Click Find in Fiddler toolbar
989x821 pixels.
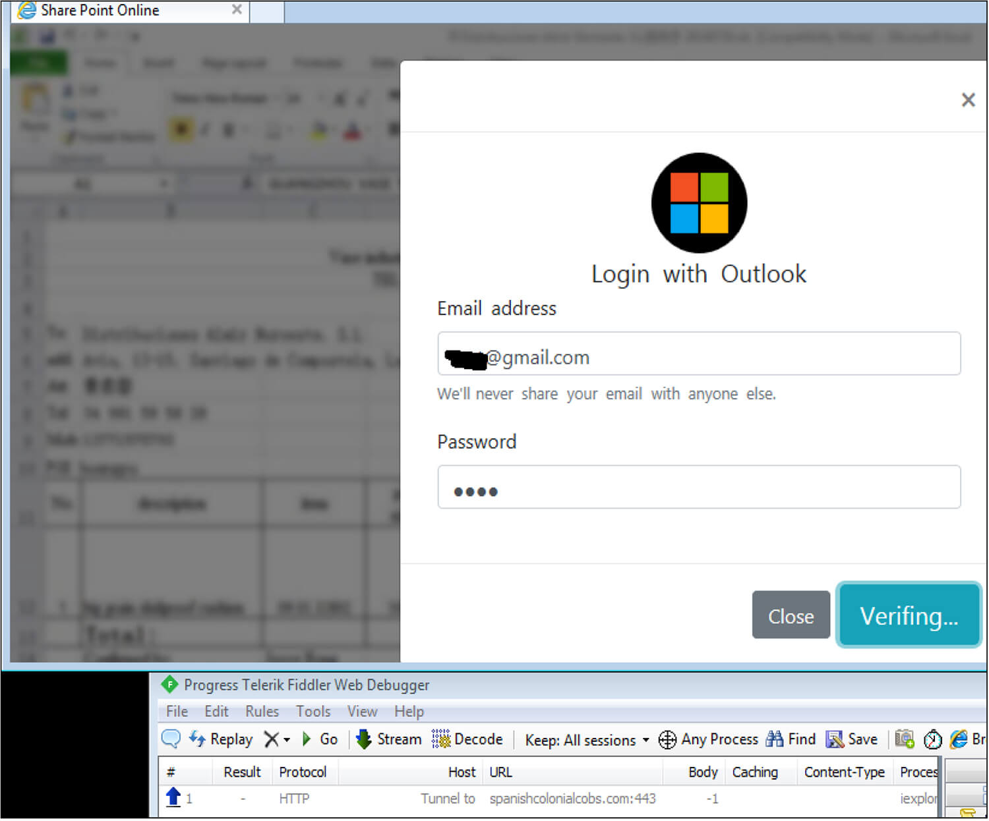click(x=791, y=739)
